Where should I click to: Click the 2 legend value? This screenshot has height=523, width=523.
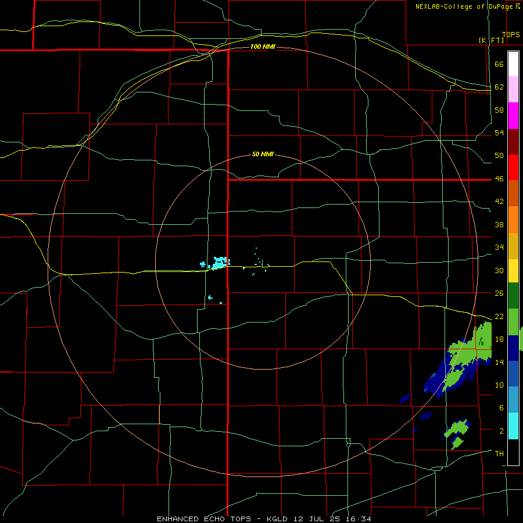click(x=501, y=431)
